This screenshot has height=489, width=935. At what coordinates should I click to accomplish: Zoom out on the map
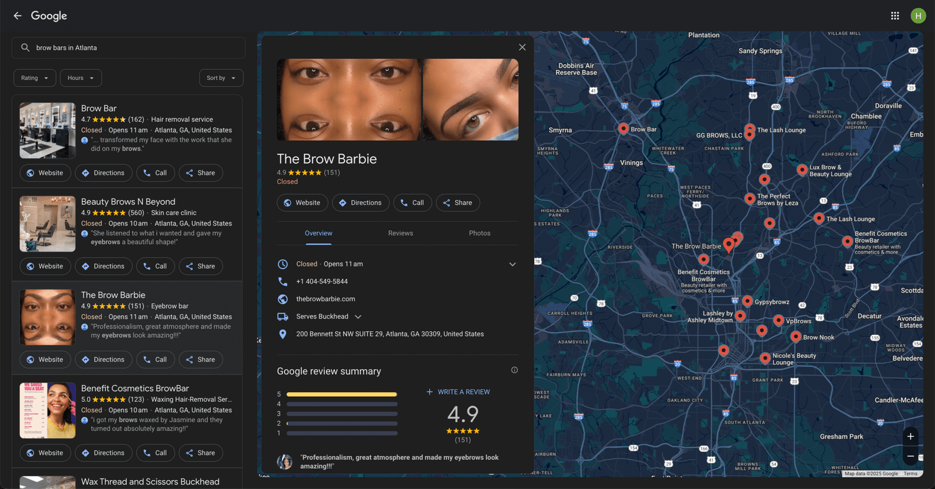[x=910, y=456]
